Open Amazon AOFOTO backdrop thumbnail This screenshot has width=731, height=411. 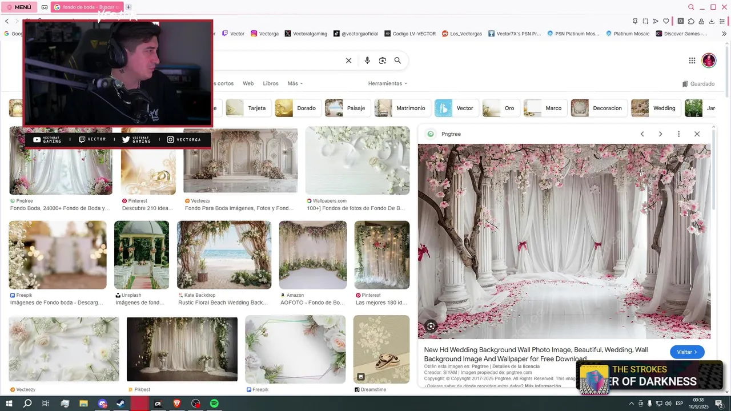click(312, 255)
